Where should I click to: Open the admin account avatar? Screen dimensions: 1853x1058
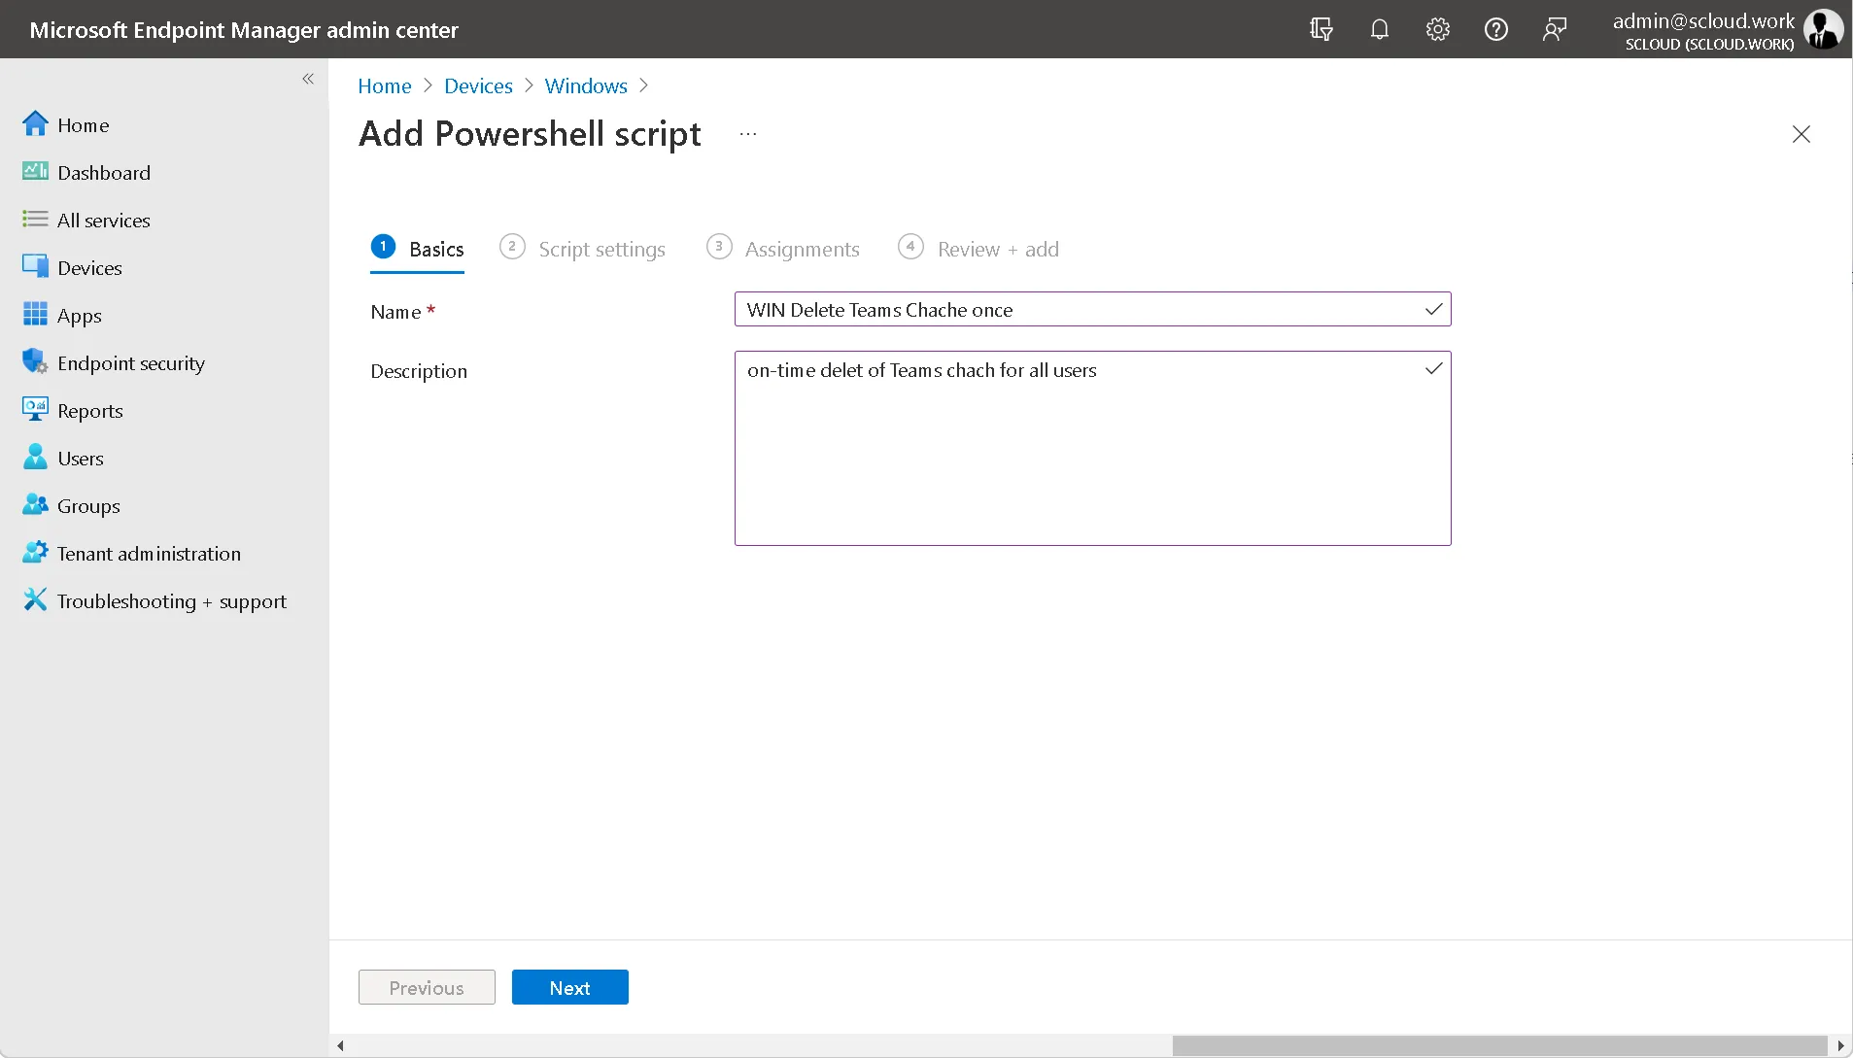coord(1823,29)
